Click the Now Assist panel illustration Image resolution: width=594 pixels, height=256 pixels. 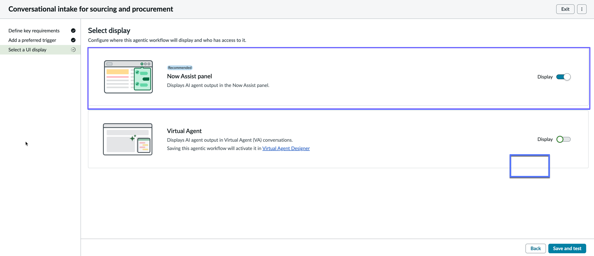(x=128, y=77)
